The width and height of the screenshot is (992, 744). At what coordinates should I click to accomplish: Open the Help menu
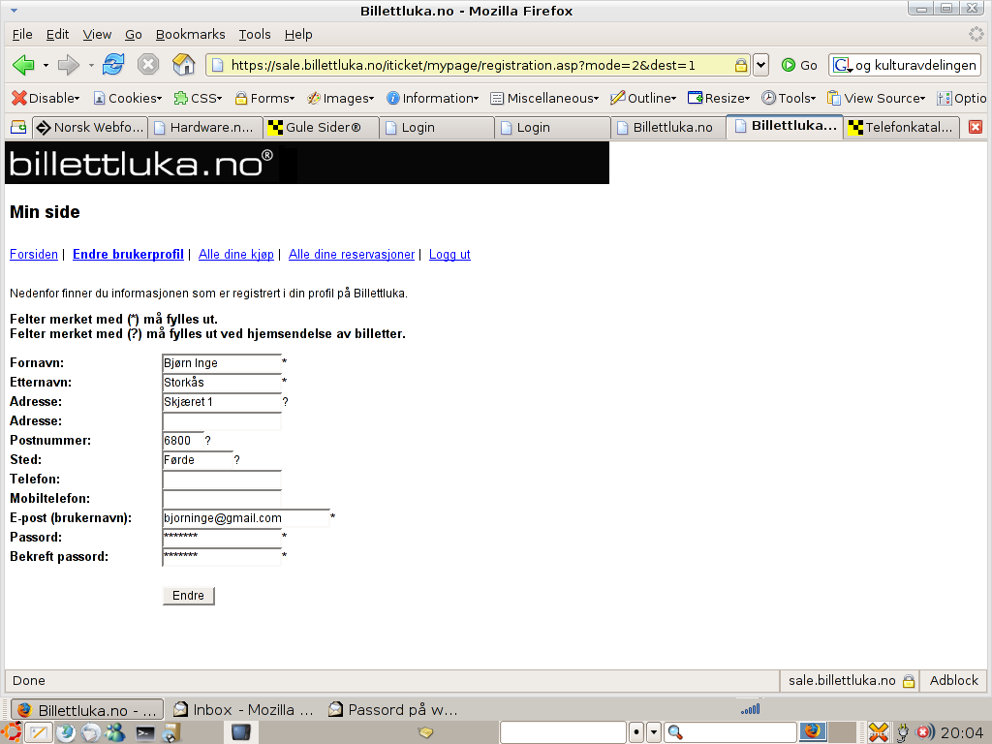pos(298,34)
